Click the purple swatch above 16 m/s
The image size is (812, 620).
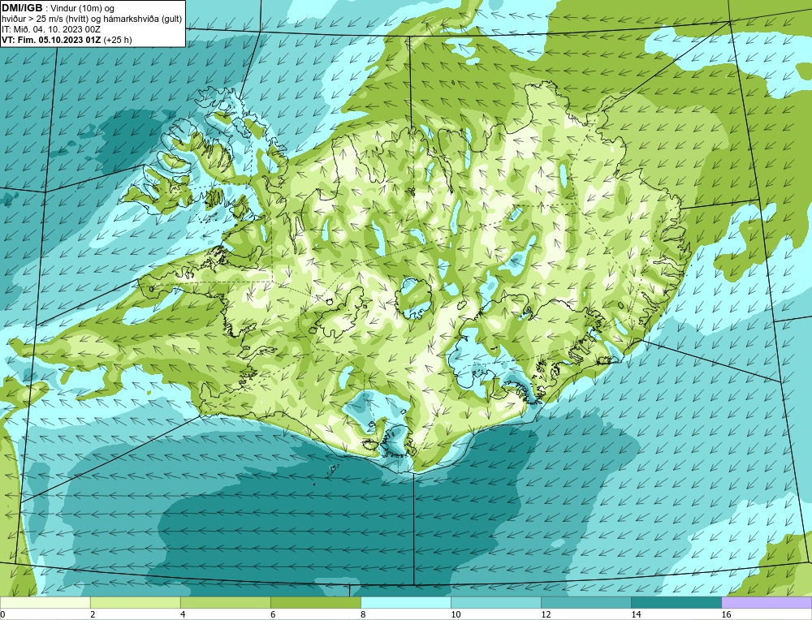[767, 602]
